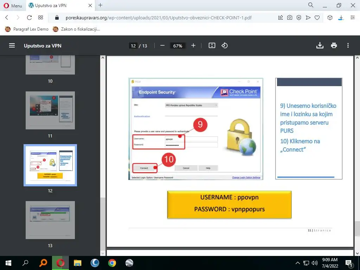Go forward to the next page
The height and width of the screenshot is (270, 360).
point(18,18)
